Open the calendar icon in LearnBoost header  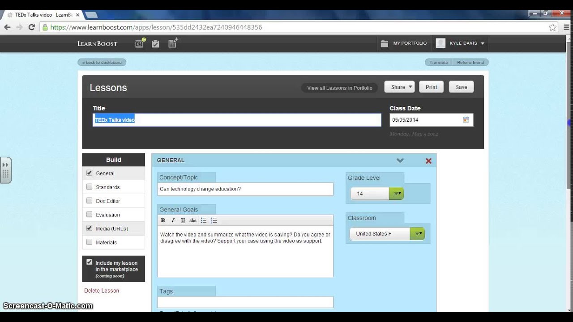(140, 43)
